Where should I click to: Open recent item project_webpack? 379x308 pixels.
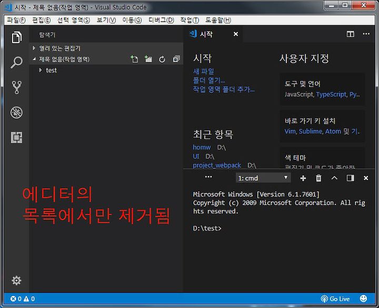tap(217, 165)
